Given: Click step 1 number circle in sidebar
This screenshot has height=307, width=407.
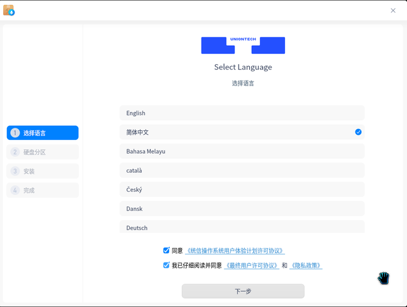Looking at the screenshot, I should [15, 133].
